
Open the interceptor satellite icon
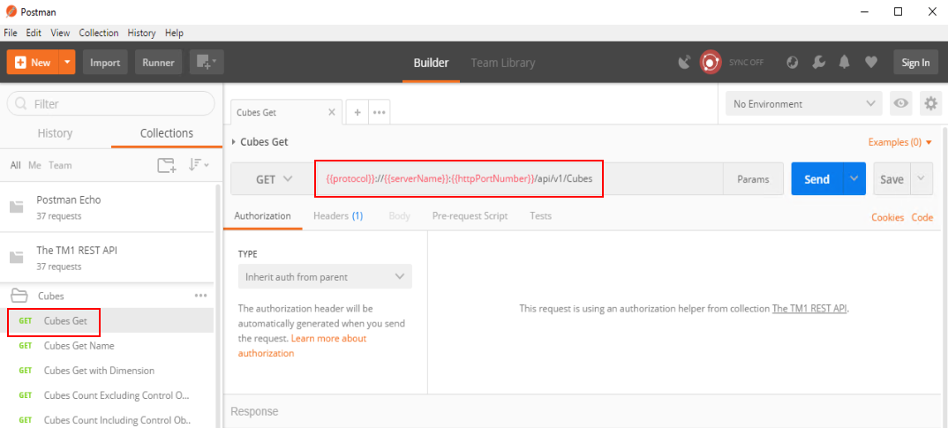[x=684, y=63]
